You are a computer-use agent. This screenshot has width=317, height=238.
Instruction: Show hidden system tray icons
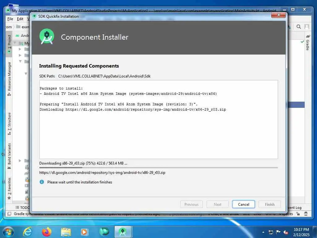tap(263, 232)
